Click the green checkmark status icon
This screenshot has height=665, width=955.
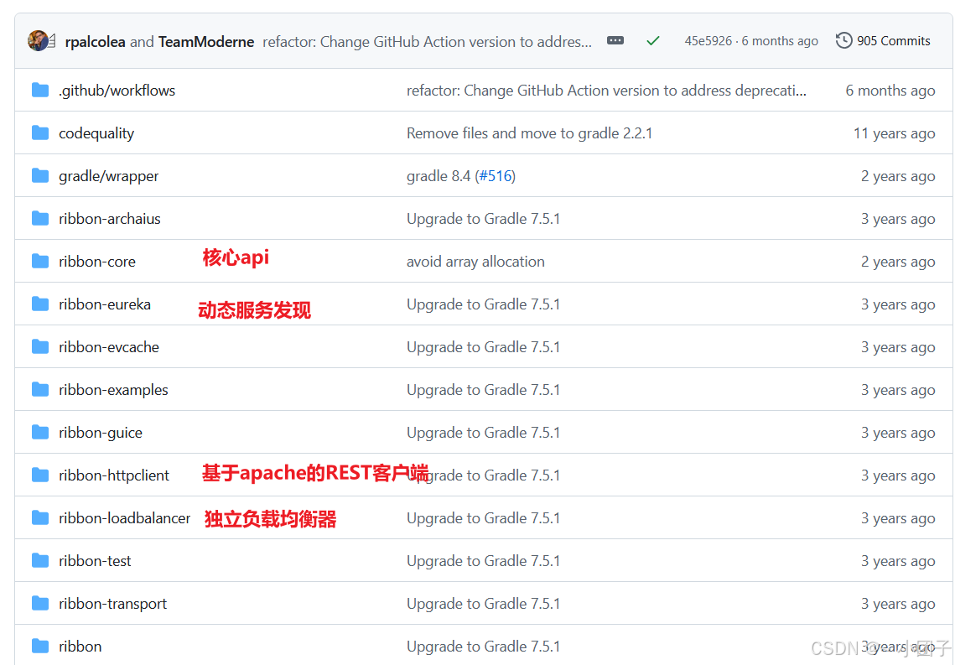pyautogui.click(x=653, y=41)
